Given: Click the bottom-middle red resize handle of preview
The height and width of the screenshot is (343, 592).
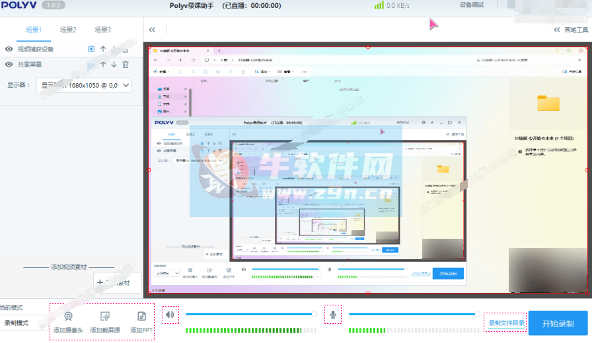Looking at the screenshot, I should tap(368, 293).
